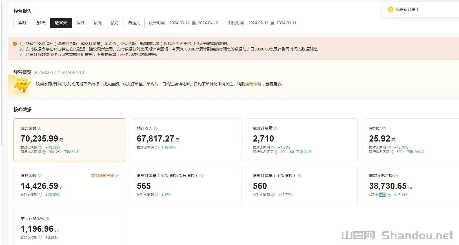Select the 近30天 tab
459x245 pixels.
tap(61, 23)
